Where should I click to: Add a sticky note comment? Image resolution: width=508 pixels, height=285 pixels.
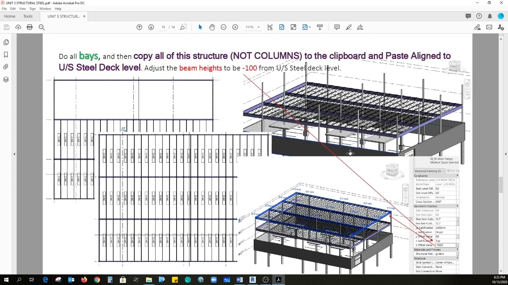pos(337,27)
